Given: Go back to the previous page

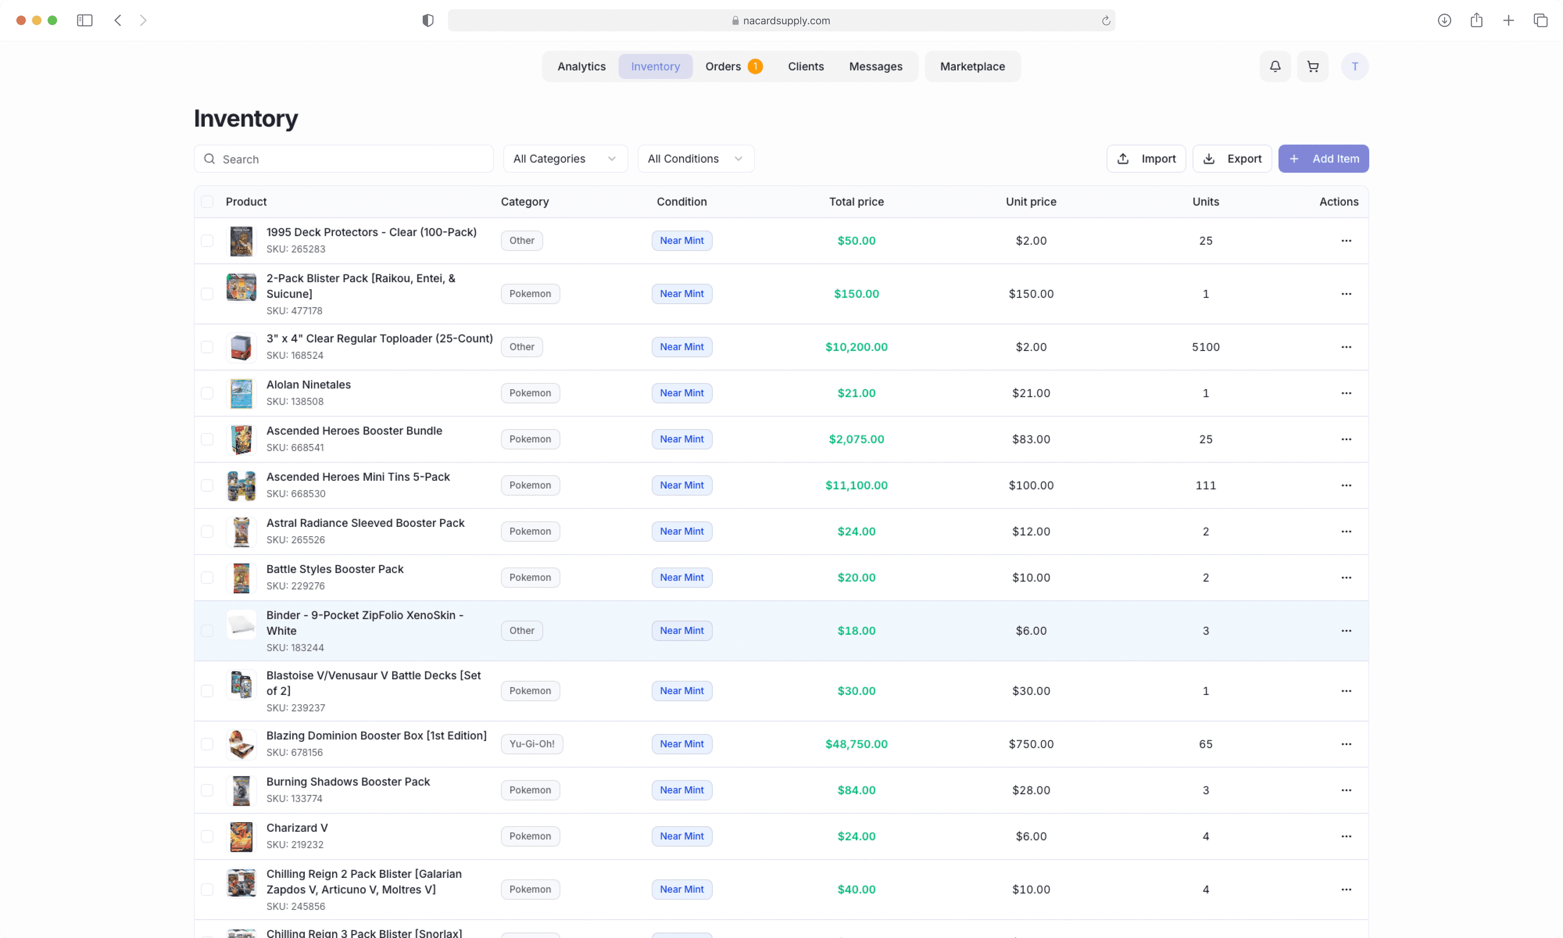Looking at the screenshot, I should (x=118, y=20).
